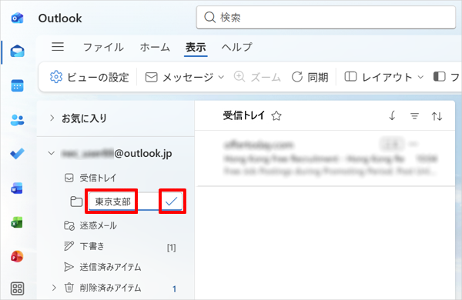Open To Do checkmark app

[18, 153]
